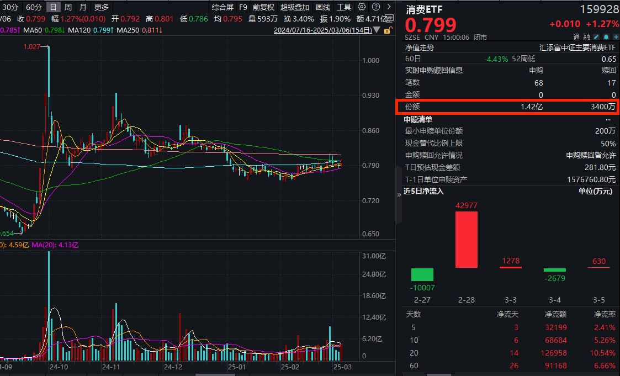Image resolution: width=620 pixels, height=376 pixels.
Task: Open the 申赎清单 ellipsis more menu
Action: coord(608,119)
